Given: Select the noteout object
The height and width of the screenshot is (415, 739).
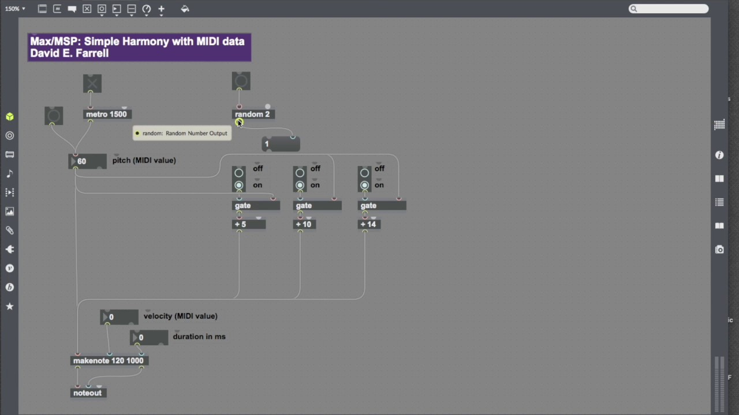Looking at the screenshot, I should pos(88,393).
